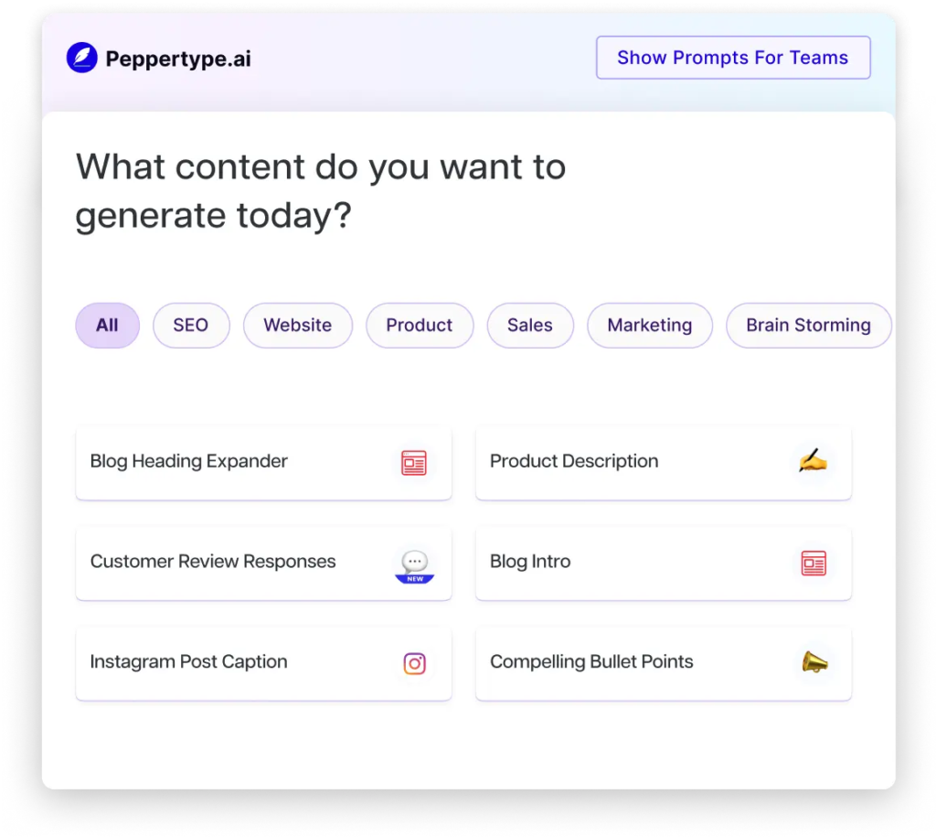The image size is (936, 837).
Task: Open the Product Description template
Action: pos(574,462)
